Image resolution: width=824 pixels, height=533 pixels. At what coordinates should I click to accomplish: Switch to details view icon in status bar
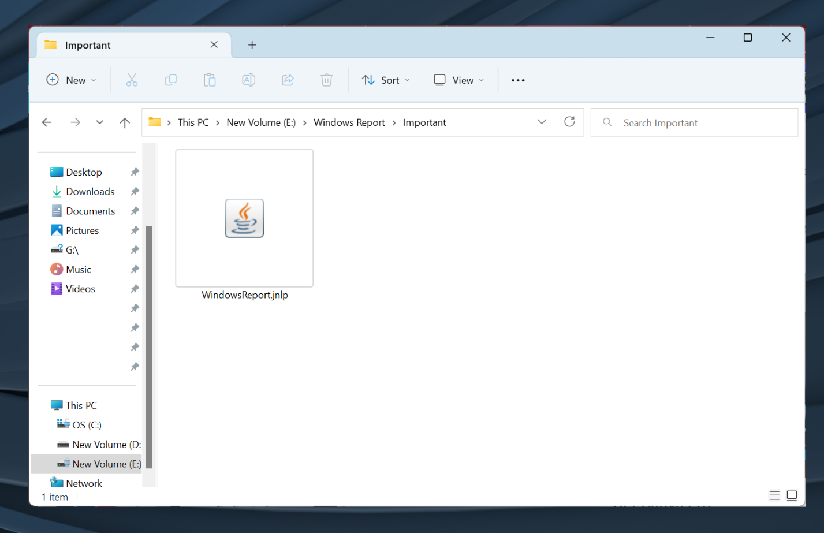774,495
